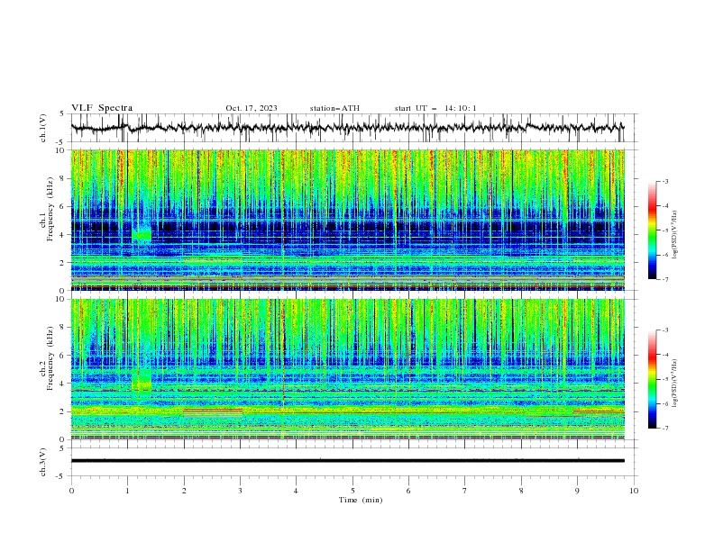Click the "VLF Spectra" plot title

point(102,108)
